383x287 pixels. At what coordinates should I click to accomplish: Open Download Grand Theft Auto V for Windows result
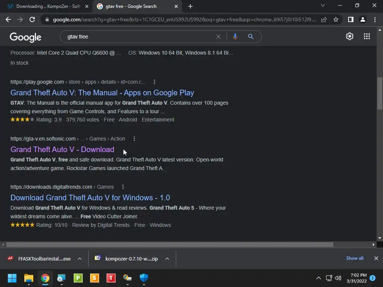(x=90, y=198)
